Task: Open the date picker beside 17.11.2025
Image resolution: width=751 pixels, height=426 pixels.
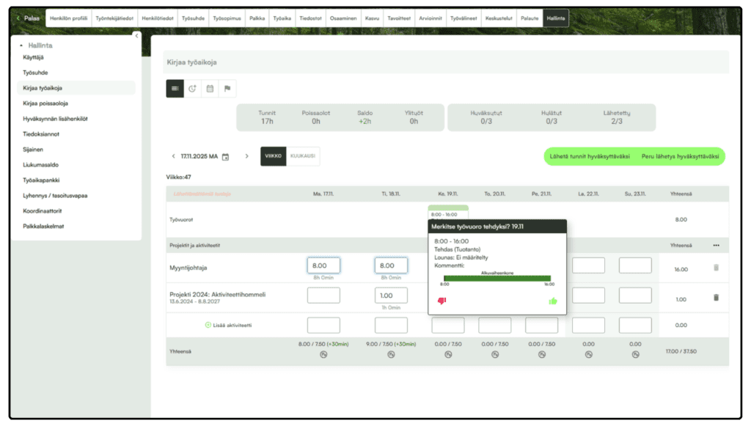Action: pos(226,157)
